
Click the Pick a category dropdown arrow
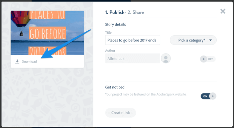210,40
